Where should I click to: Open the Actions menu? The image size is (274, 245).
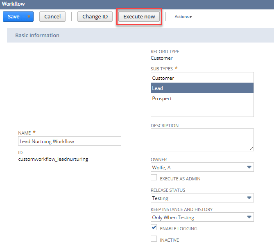[x=183, y=17]
